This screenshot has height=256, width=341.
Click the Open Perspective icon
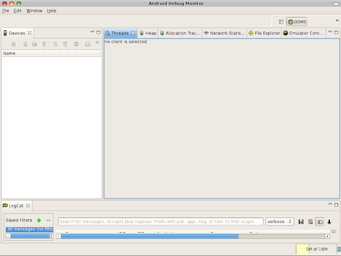(281, 22)
